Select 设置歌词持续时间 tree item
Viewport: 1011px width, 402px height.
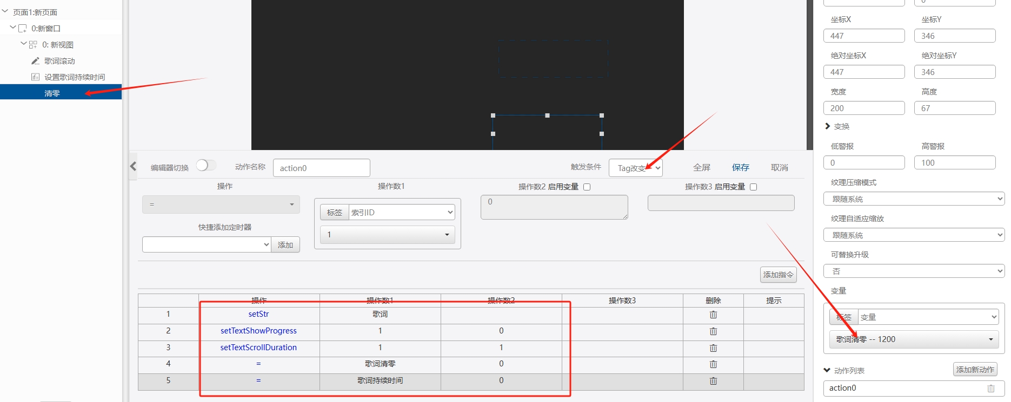(x=75, y=77)
